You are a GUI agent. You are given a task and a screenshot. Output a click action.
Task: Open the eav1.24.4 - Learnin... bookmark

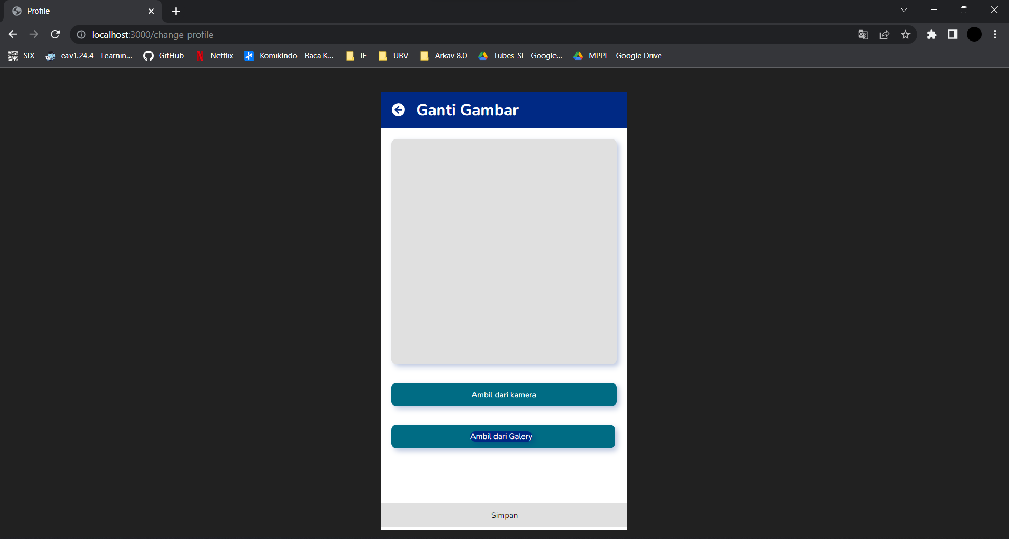click(89, 56)
